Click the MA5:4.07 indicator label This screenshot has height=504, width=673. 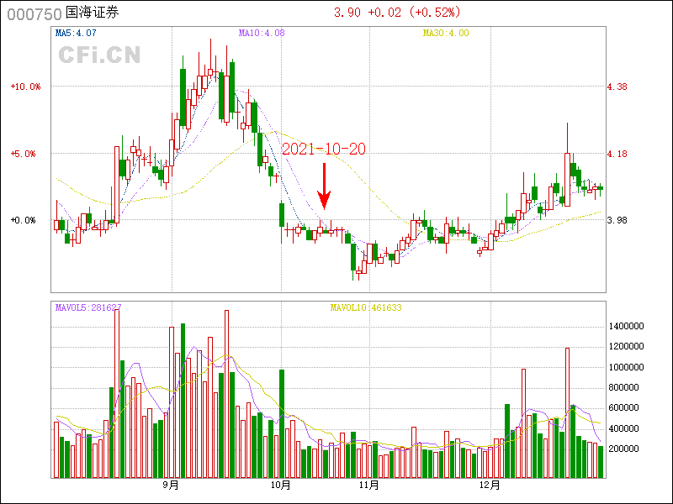click(76, 34)
